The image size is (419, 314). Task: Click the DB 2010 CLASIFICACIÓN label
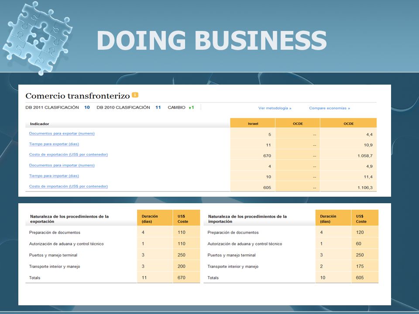coord(123,107)
